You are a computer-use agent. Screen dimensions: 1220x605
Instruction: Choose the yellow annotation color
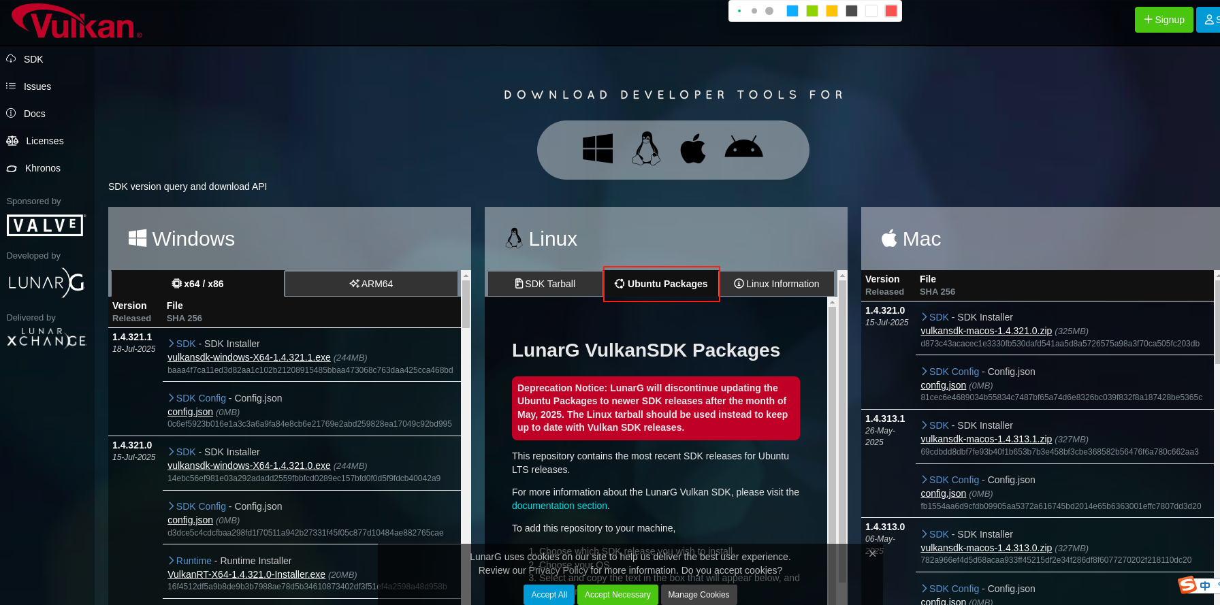pos(832,11)
